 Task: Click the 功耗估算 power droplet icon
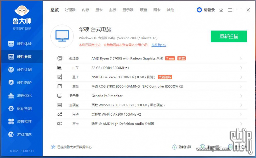click(174, 147)
